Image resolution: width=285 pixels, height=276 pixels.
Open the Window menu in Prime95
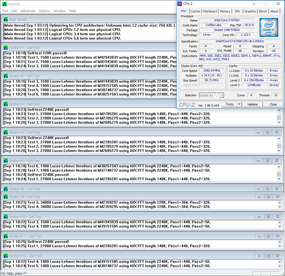click(59, 11)
